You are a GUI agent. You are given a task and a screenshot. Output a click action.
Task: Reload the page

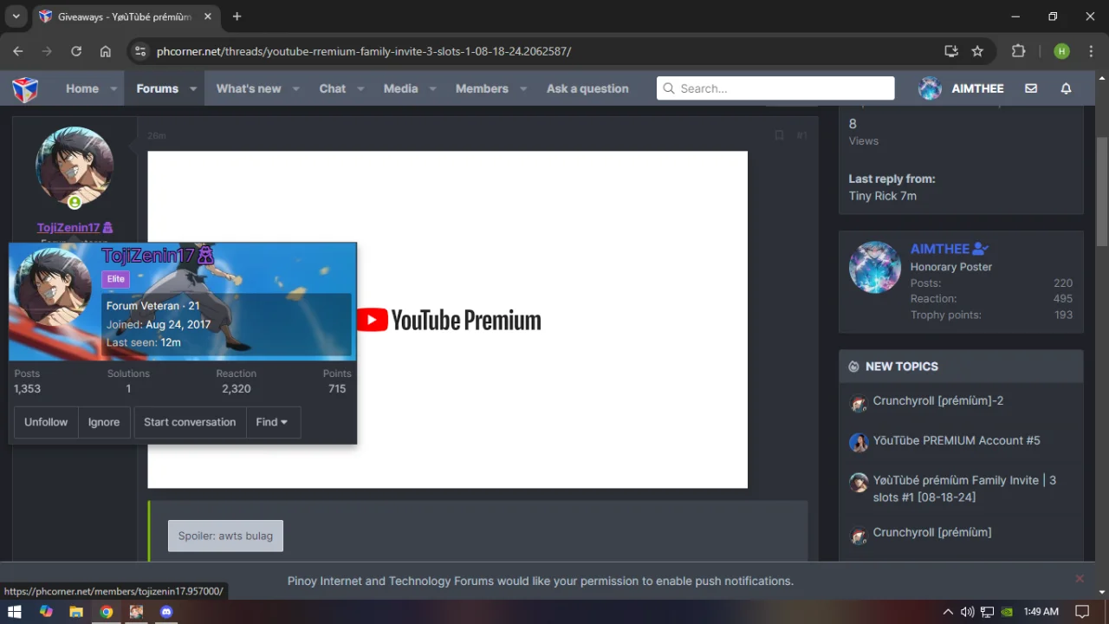(x=76, y=51)
